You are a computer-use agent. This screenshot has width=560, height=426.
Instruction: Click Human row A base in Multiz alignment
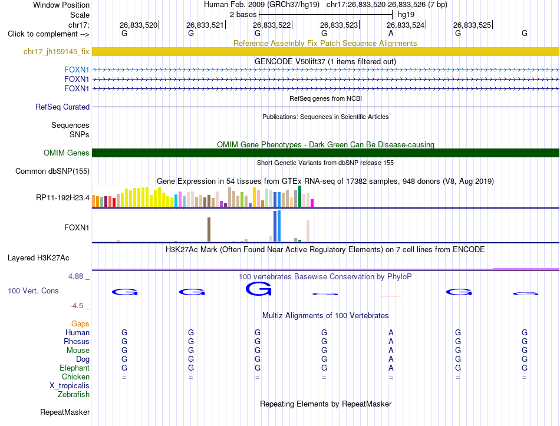pos(391,332)
